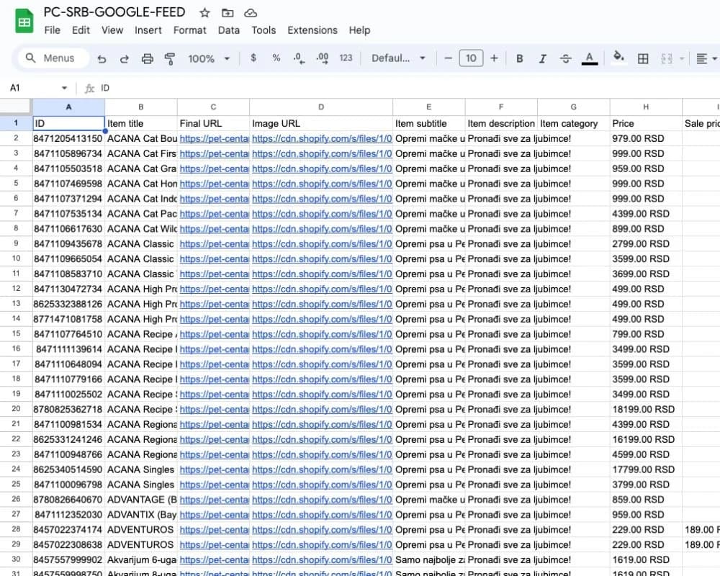Click the Menus search button
720x576 pixels.
(51, 58)
